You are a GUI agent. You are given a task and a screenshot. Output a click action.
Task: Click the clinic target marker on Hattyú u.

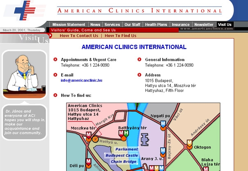pos(95,139)
